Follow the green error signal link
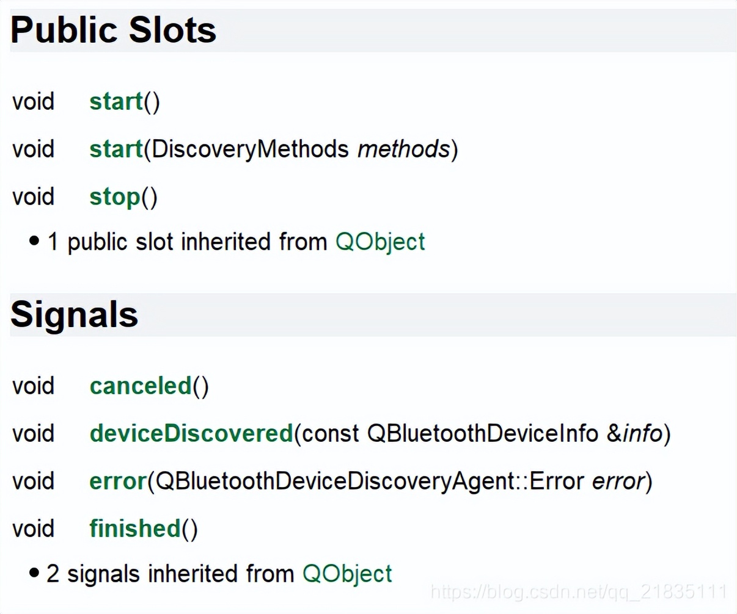Image resolution: width=737 pixels, height=614 pixels. [118, 482]
